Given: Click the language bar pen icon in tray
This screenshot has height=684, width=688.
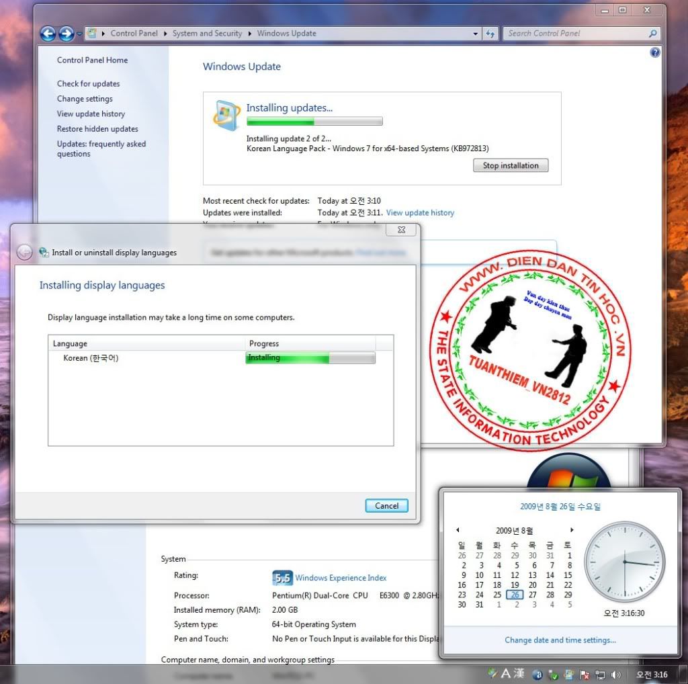Looking at the screenshot, I should point(492,673).
